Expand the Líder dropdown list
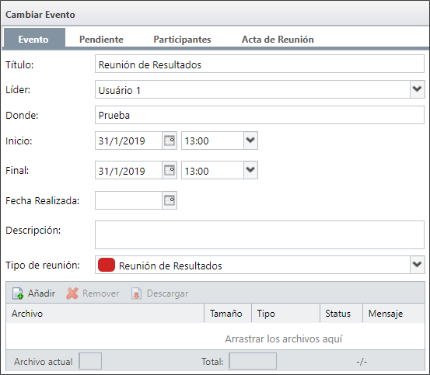The height and width of the screenshot is (375, 430). (417, 89)
